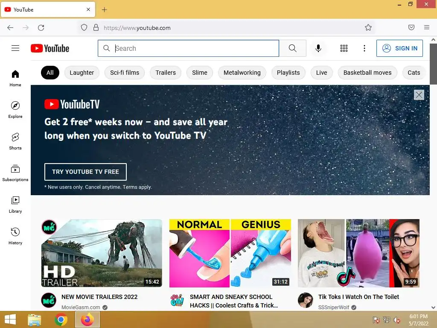This screenshot has width=437, height=328.
Task: Click the SSSniperWolf channel avatar
Action: pos(306,300)
